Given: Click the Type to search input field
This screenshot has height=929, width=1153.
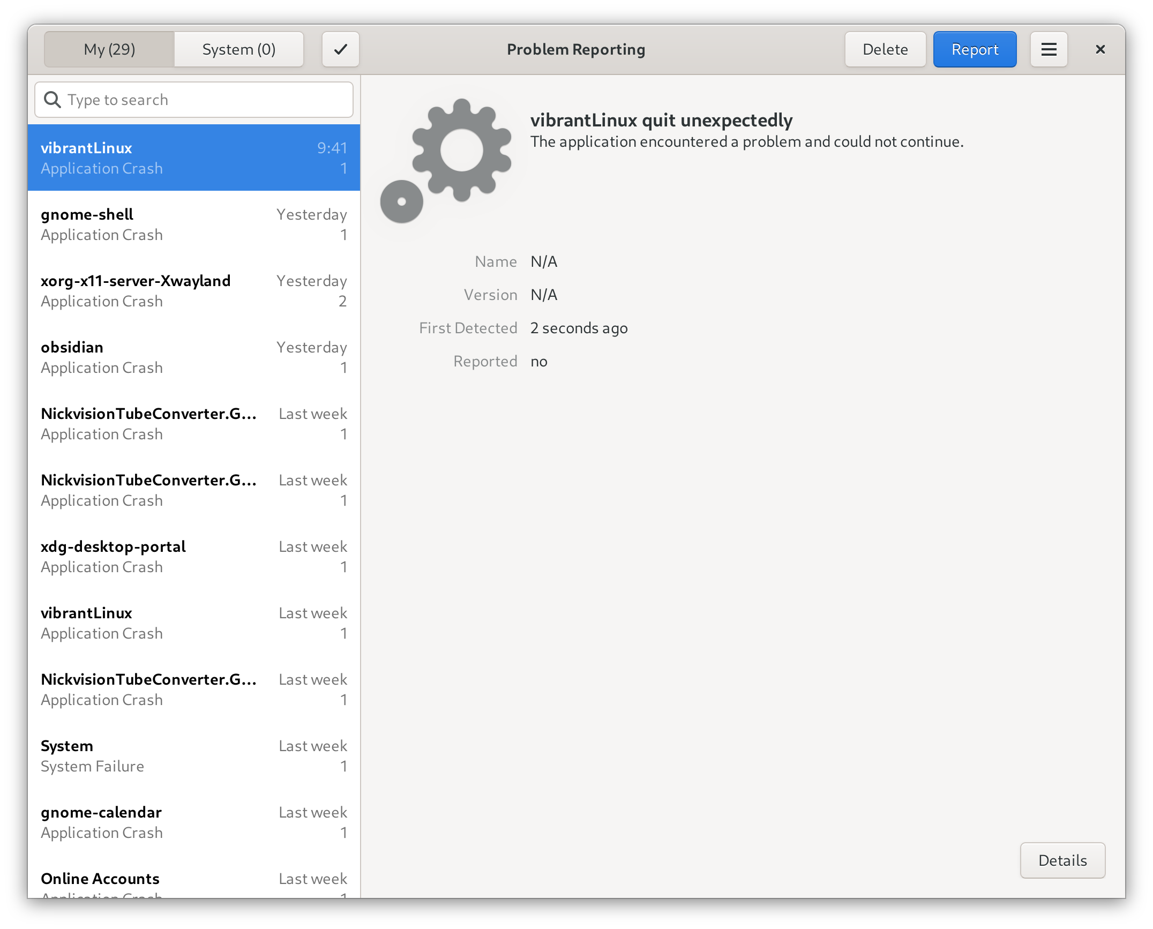Looking at the screenshot, I should [193, 99].
